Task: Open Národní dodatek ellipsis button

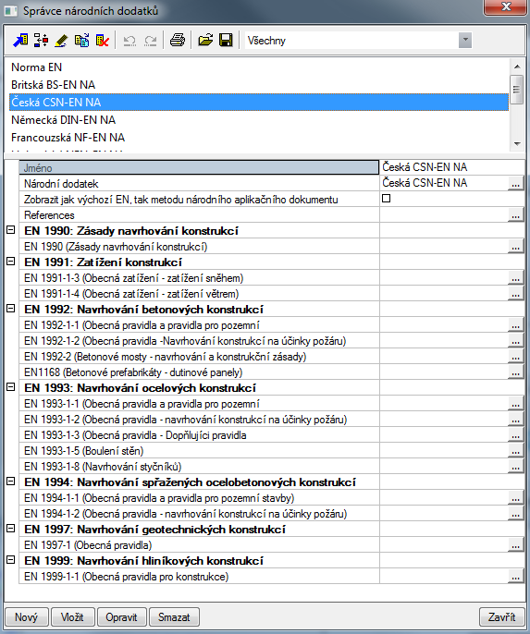Action: click(x=515, y=184)
